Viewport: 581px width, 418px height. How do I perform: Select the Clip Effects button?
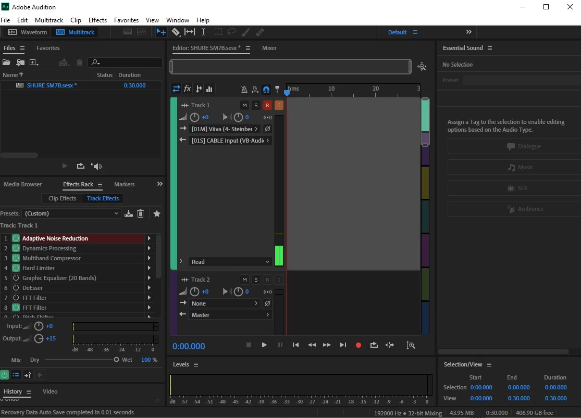[62, 198]
